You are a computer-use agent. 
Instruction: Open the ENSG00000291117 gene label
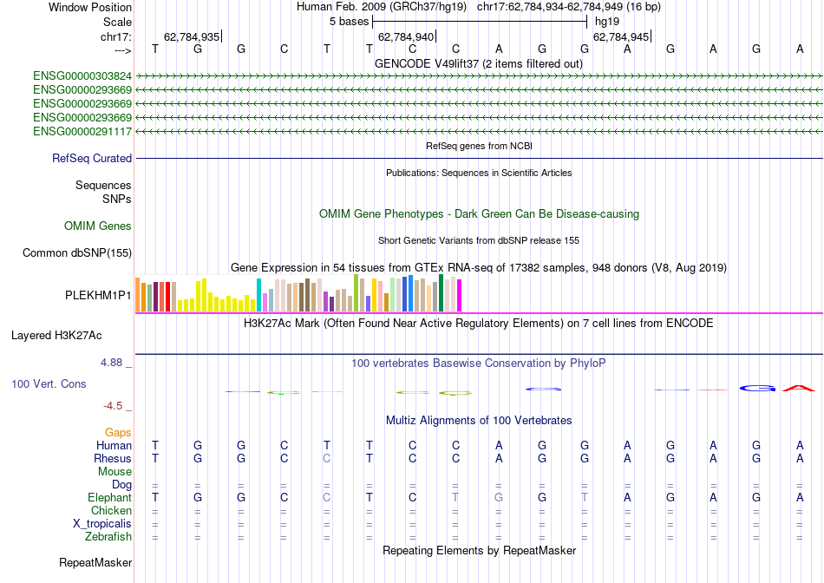click(x=82, y=131)
